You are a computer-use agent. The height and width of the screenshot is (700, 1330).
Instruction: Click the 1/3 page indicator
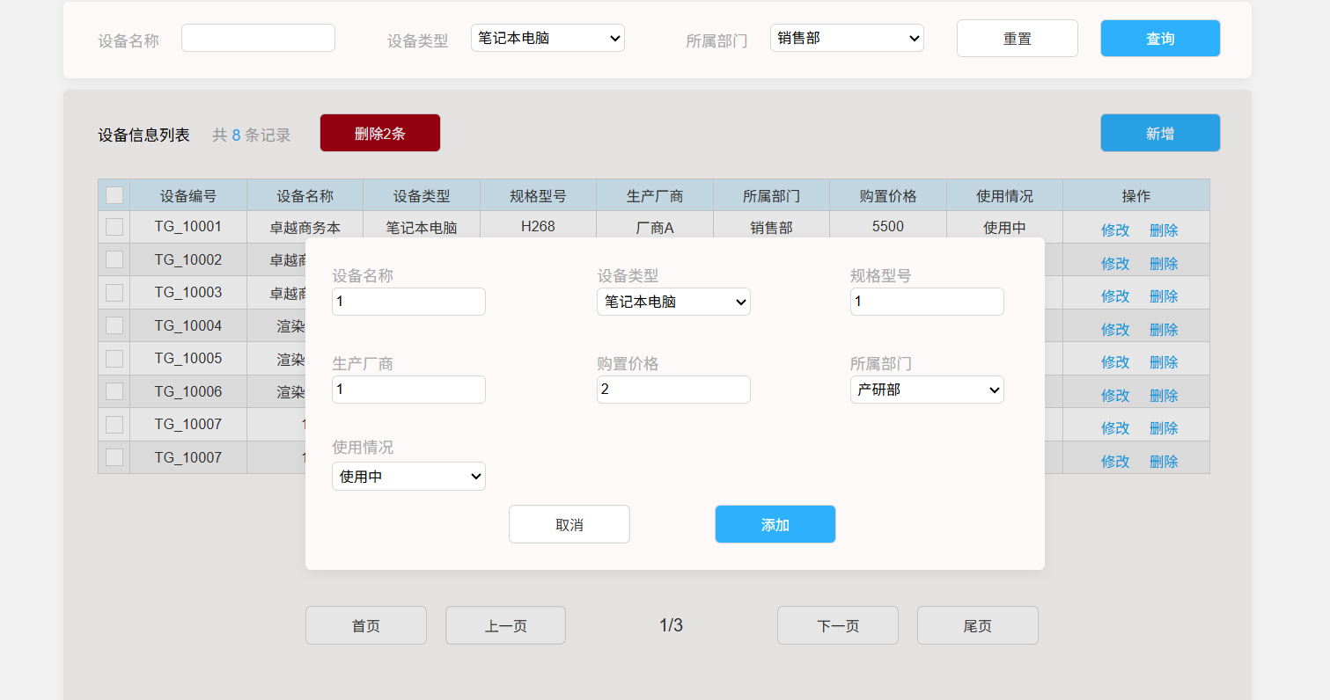671,625
